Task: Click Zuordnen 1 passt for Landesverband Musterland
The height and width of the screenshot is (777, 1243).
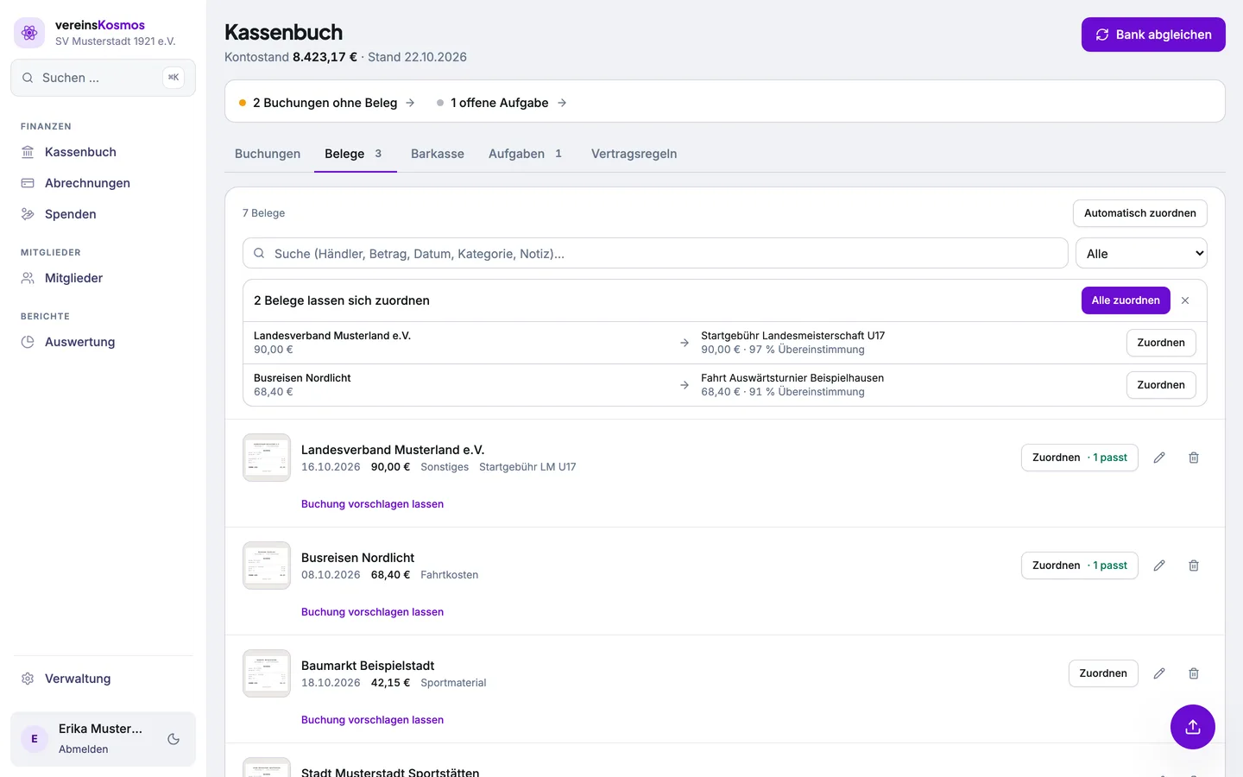Action: 1080,458
